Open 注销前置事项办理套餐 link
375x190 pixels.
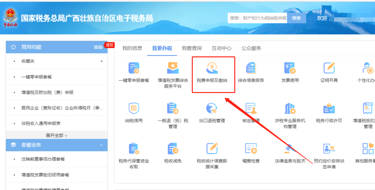(43, 159)
